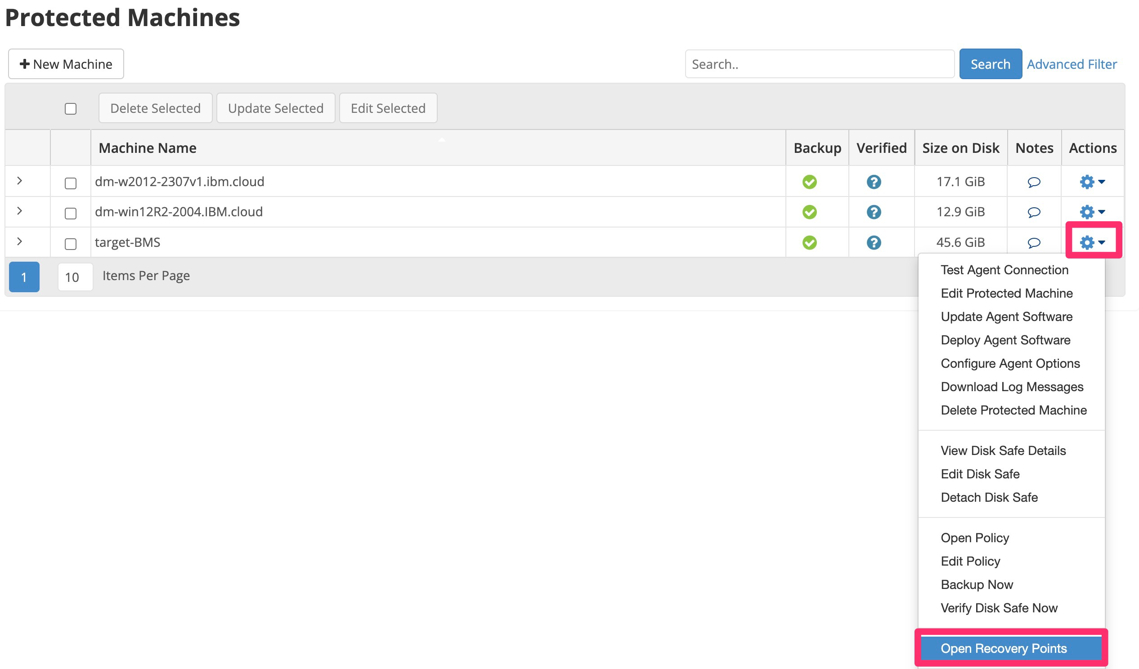Open the Advanced Filter link
The height and width of the screenshot is (669, 1139).
click(1071, 64)
